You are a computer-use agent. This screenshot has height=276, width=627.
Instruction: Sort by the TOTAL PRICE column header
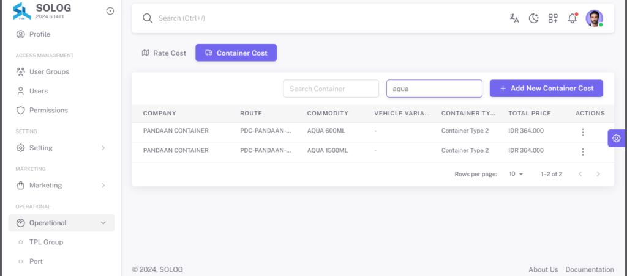pos(530,114)
